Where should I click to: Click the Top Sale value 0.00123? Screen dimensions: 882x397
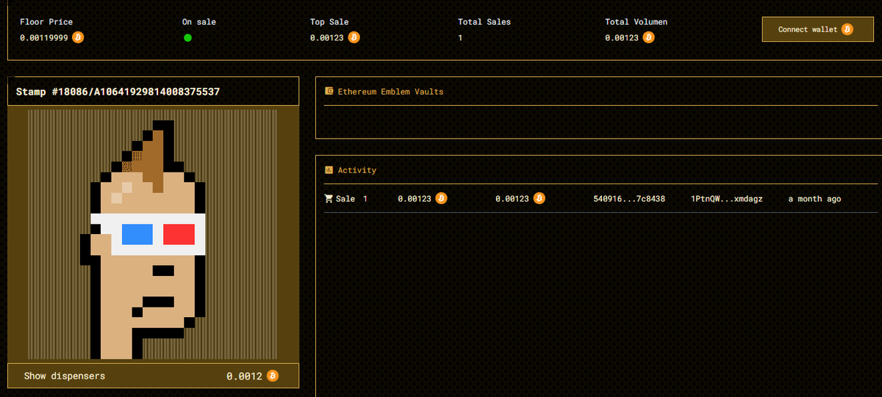point(327,37)
